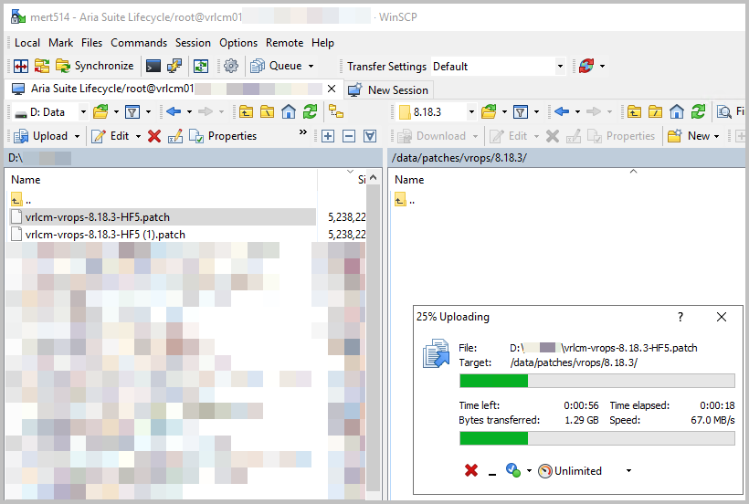Screen dimensions: 749x504
Task: Close the Aria Suite Lifecycle session tab
Action: [332, 89]
